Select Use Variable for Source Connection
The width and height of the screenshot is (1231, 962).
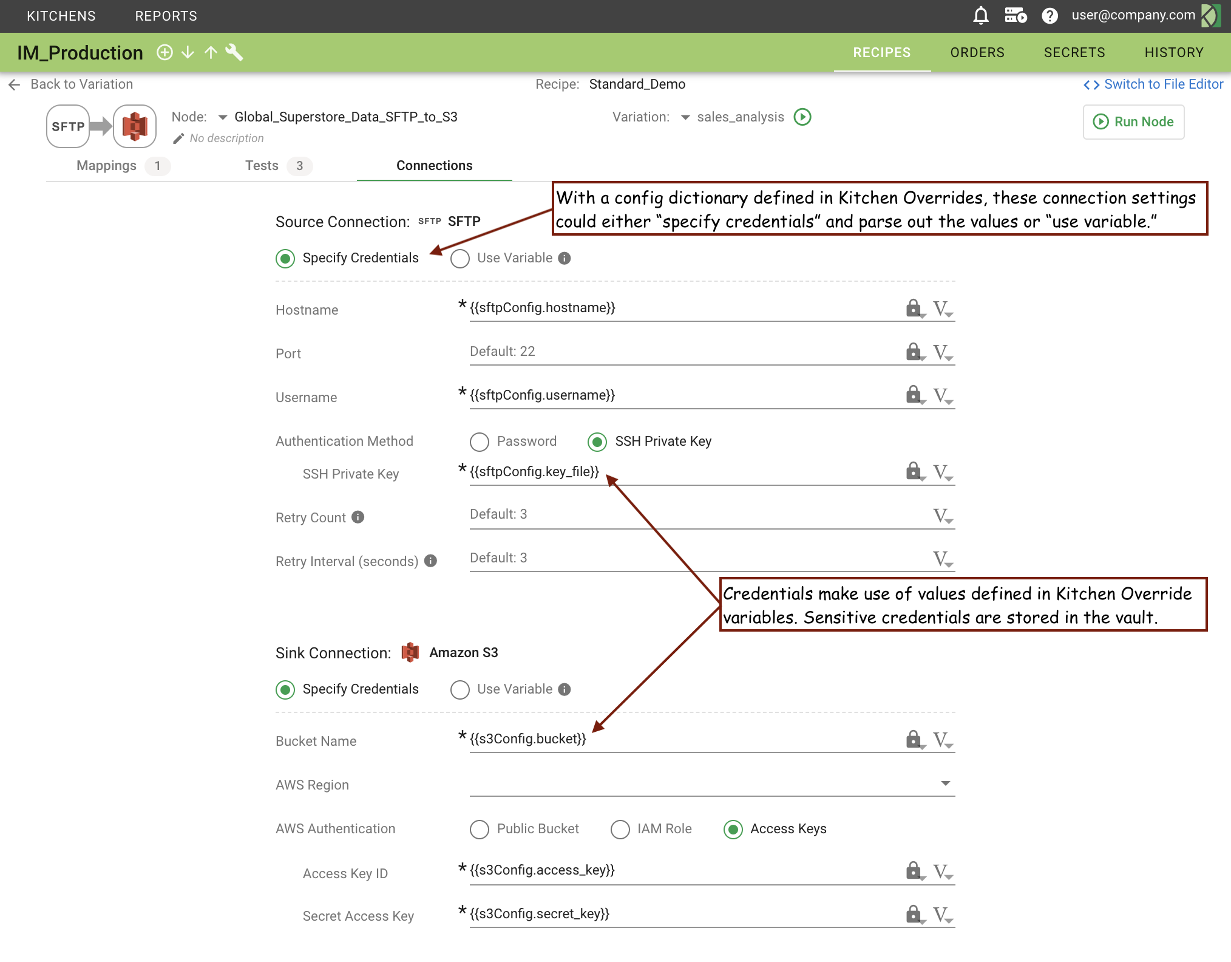point(460,258)
